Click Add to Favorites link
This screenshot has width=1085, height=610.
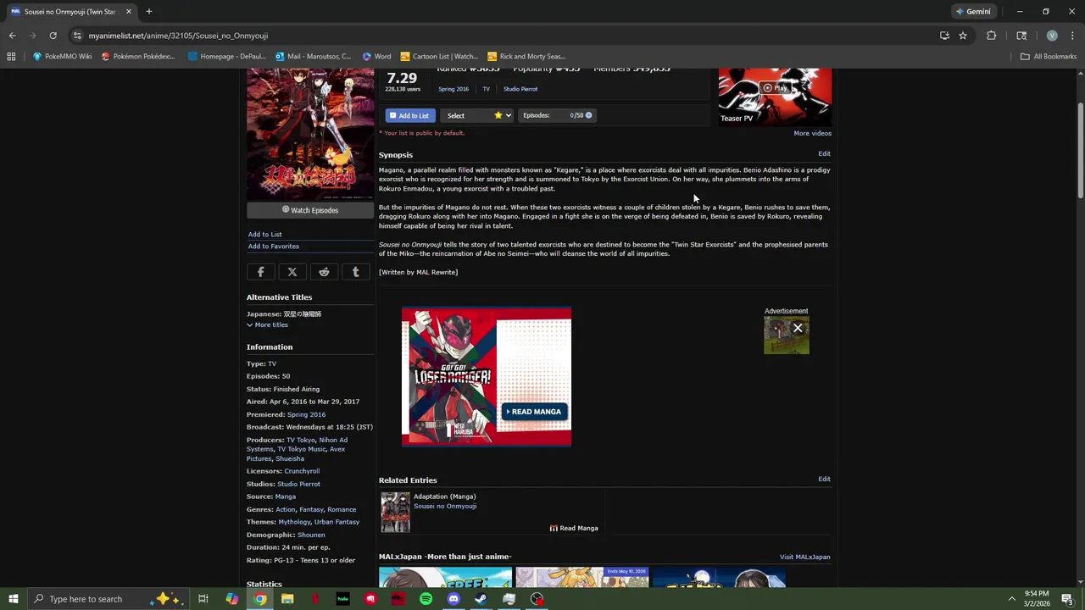coord(274,247)
